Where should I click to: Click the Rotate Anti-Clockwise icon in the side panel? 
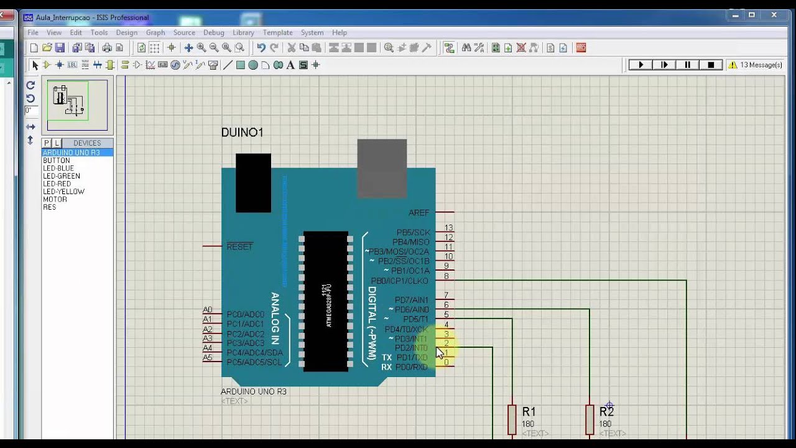30,98
